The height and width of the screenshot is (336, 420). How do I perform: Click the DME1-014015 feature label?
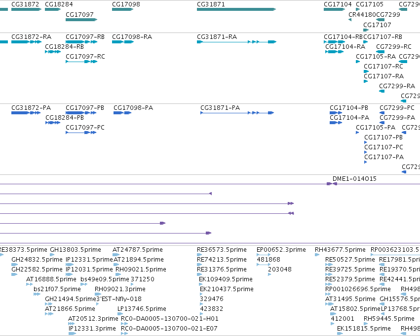pos(354,179)
